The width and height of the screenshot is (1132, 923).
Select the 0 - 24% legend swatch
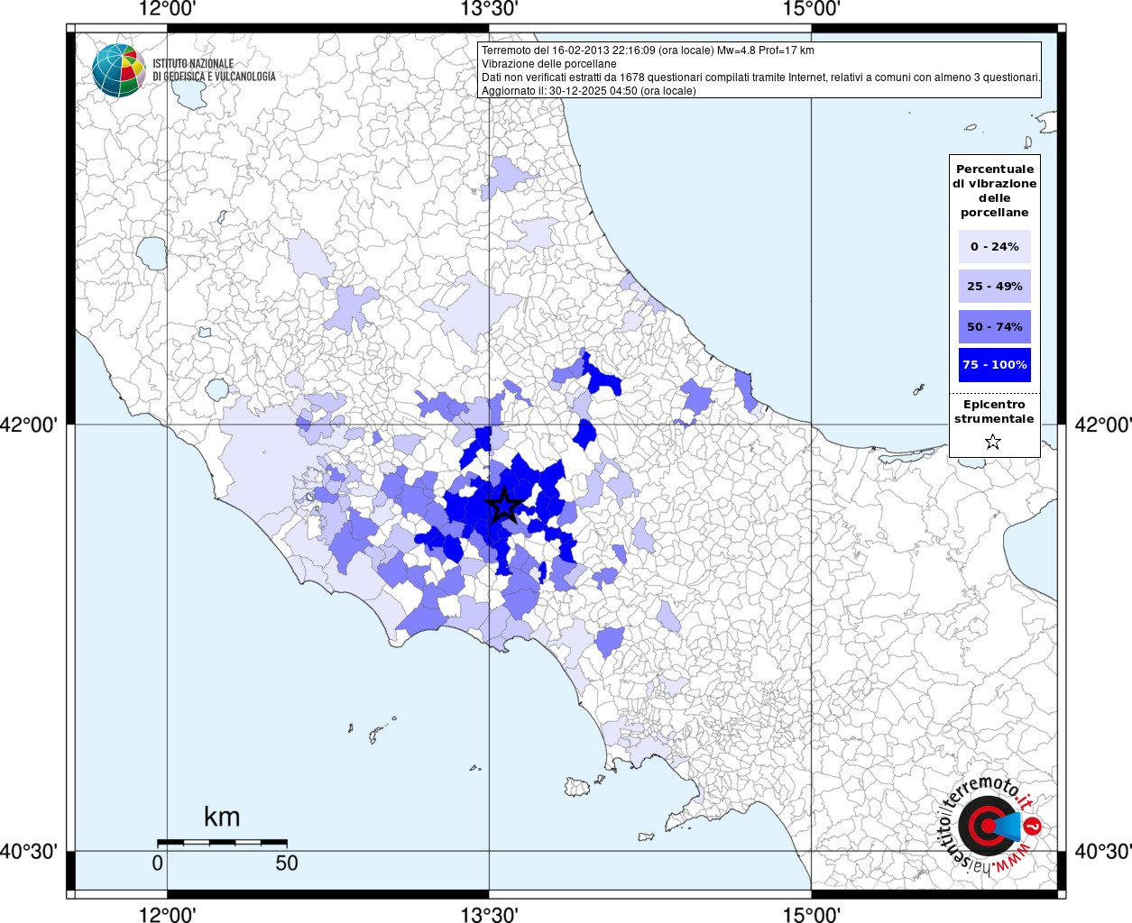[x=994, y=247]
